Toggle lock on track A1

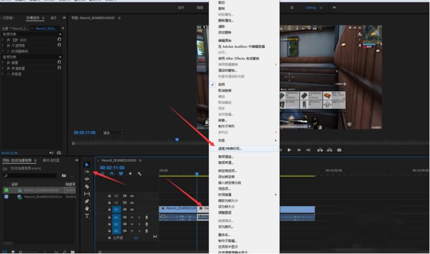pyautogui.click(x=109, y=217)
